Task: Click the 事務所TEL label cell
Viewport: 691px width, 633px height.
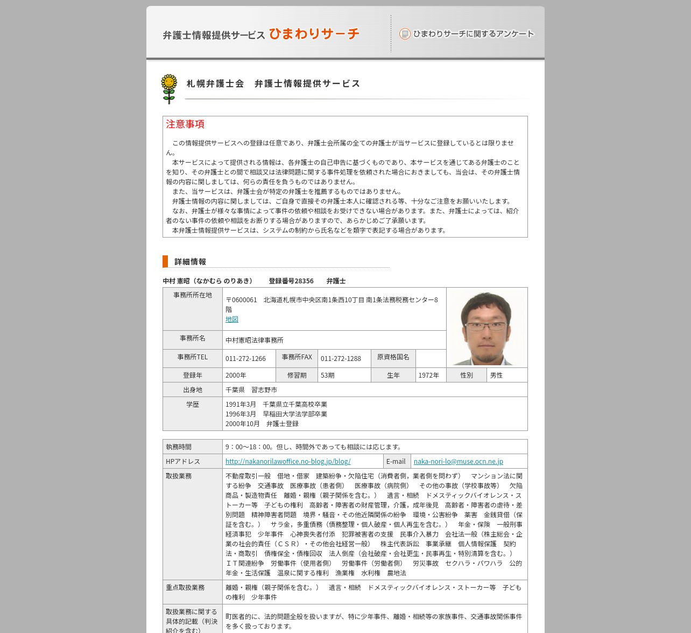Action: 193,359
